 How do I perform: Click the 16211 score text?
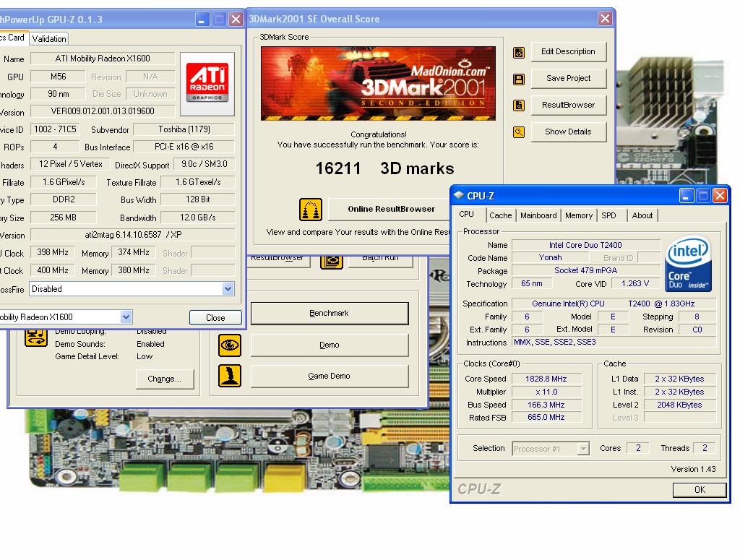coord(338,168)
